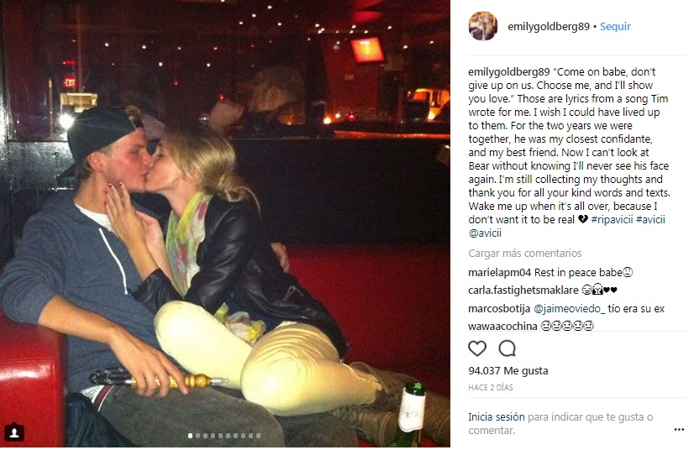Open the #avicii hashtag link

point(650,219)
